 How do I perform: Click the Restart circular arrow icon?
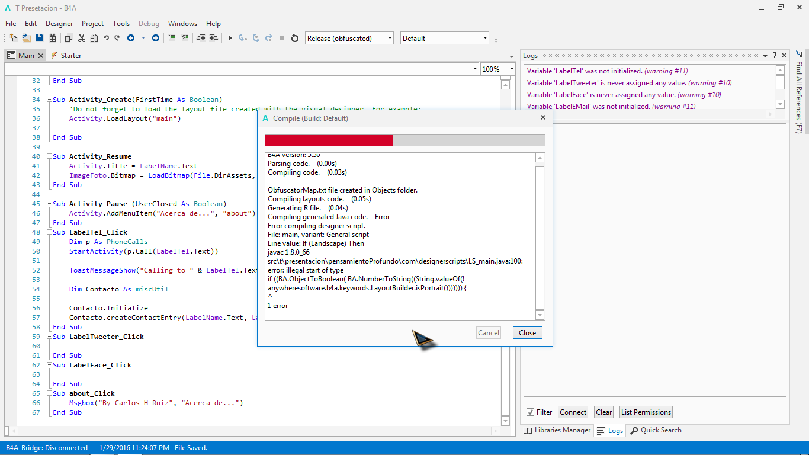pyautogui.click(x=295, y=38)
